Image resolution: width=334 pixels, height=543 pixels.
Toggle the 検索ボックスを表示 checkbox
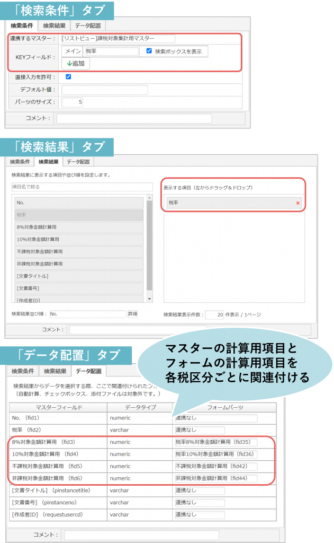coord(149,51)
